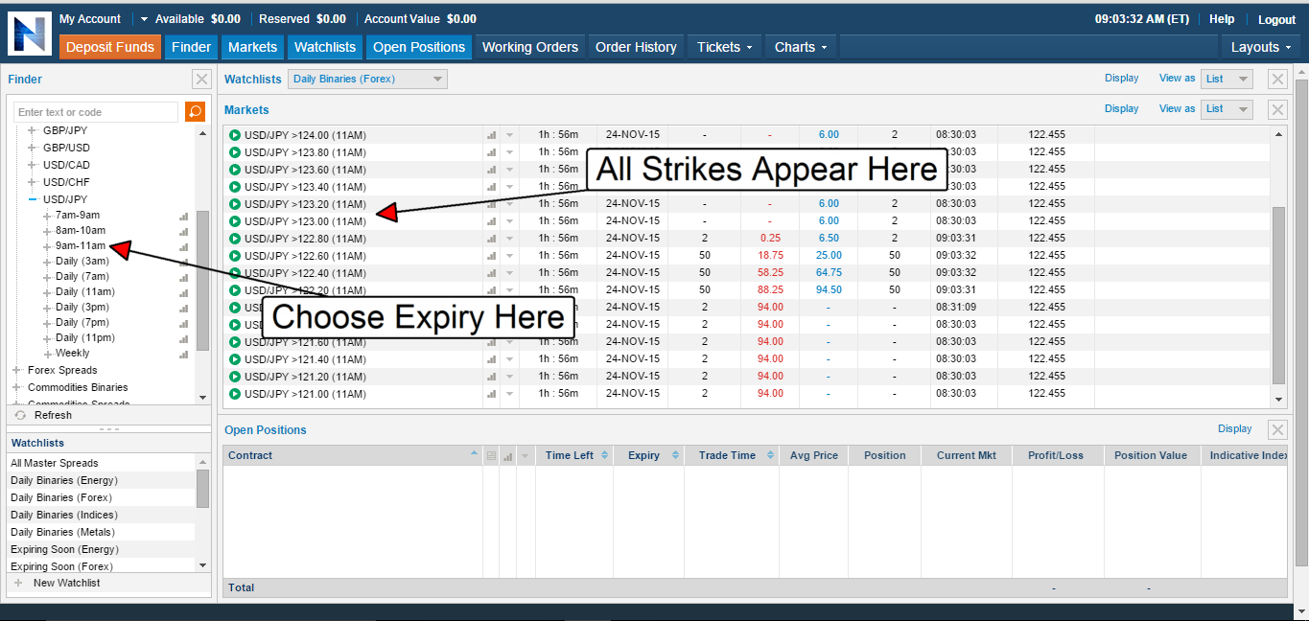The width and height of the screenshot is (1309, 621).
Task: Click the Logout link
Action: point(1276,19)
